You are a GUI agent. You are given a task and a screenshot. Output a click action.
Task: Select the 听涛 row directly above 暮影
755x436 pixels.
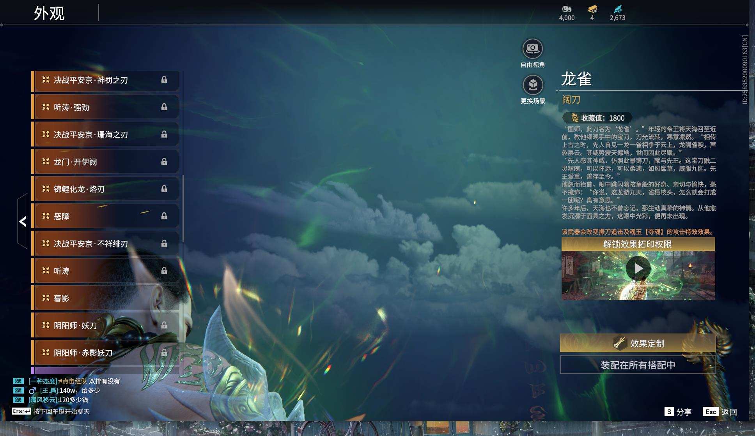105,271
